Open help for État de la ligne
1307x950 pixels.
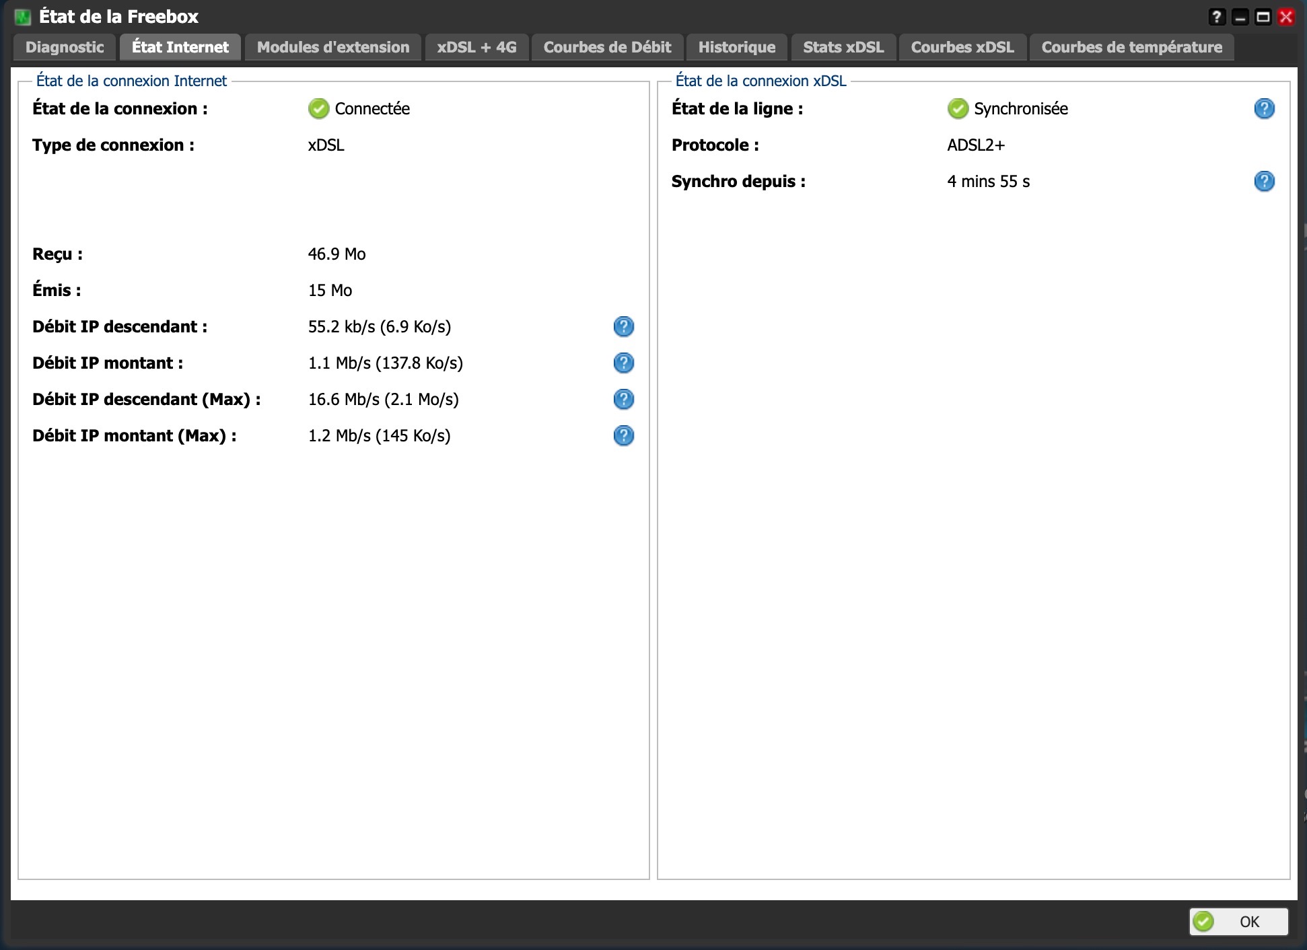[1265, 108]
